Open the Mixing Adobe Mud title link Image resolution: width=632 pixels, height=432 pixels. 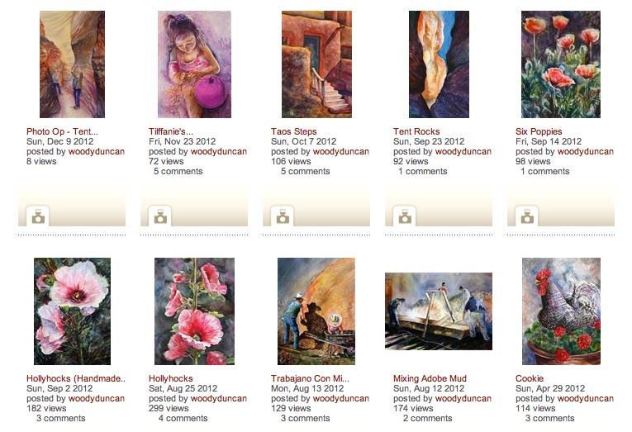point(430,378)
